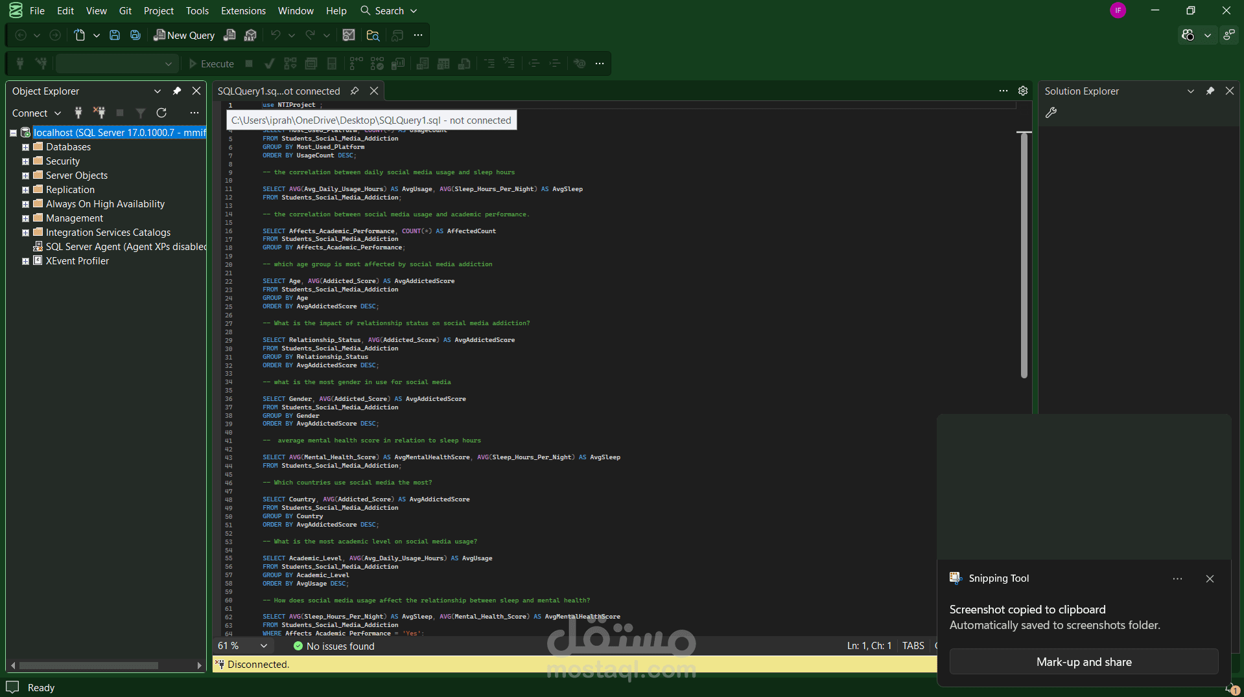Click the Decrease Indent icon

tap(534, 63)
